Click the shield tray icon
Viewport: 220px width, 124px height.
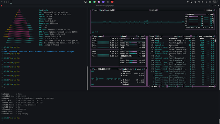tap(192, 2)
